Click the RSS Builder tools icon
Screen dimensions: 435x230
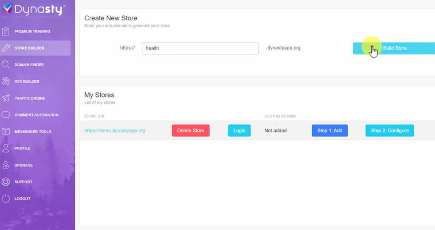pos(6,81)
